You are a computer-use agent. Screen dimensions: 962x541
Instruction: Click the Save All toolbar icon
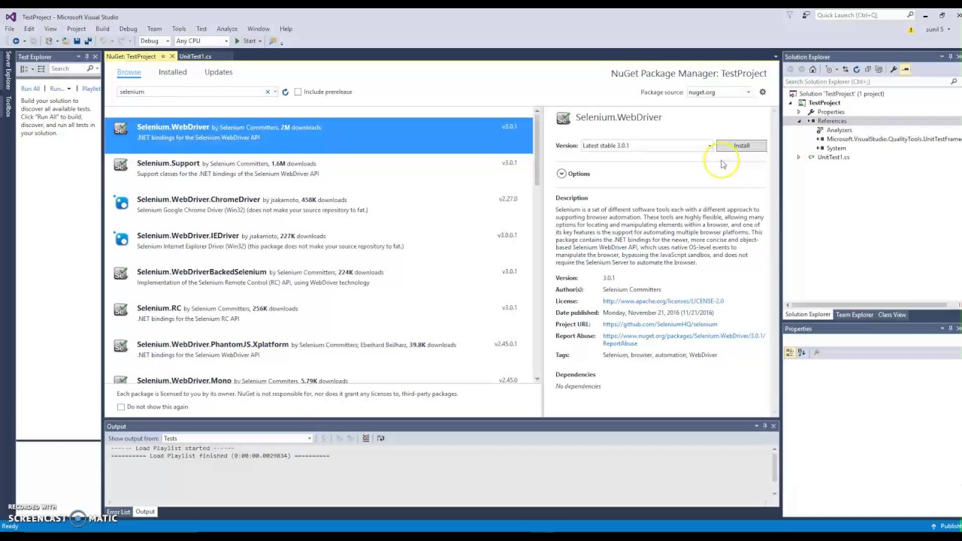(x=87, y=41)
